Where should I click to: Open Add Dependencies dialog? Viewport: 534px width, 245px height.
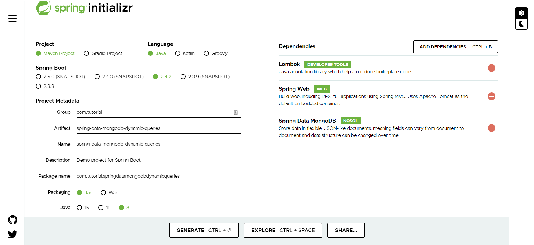[x=455, y=47]
